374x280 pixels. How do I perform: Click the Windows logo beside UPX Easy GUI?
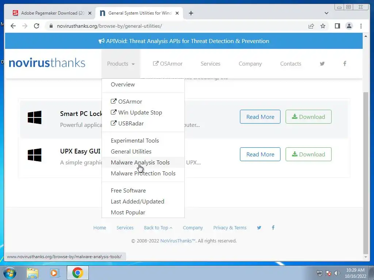35,155
